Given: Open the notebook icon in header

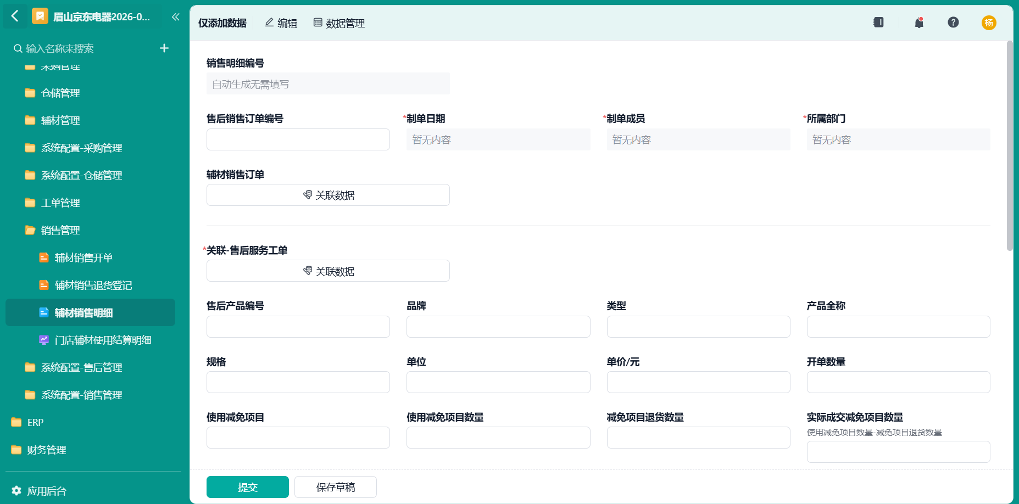Looking at the screenshot, I should coord(878,23).
